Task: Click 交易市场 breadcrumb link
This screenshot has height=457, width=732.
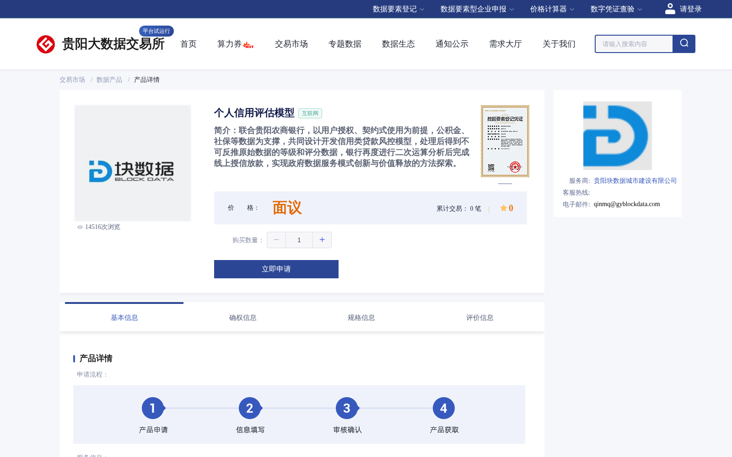Action: point(72,80)
